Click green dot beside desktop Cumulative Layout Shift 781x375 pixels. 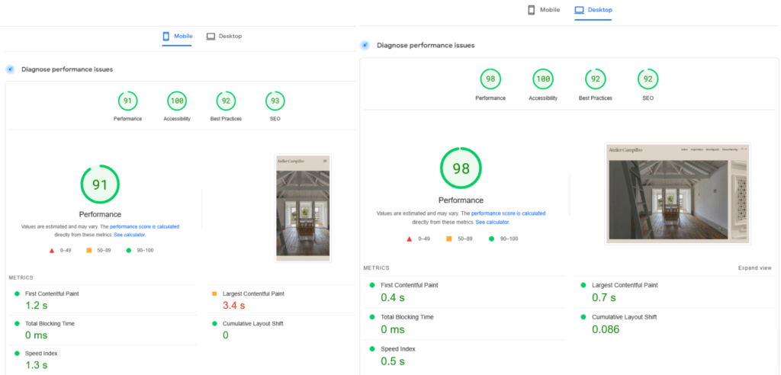tap(583, 317)
